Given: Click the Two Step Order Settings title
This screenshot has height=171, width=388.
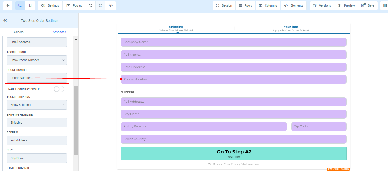Looking at the screenshot, I should [x=39, y=21].
